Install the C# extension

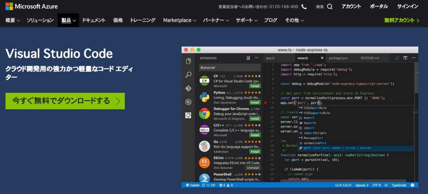click(x=255, y=86)
